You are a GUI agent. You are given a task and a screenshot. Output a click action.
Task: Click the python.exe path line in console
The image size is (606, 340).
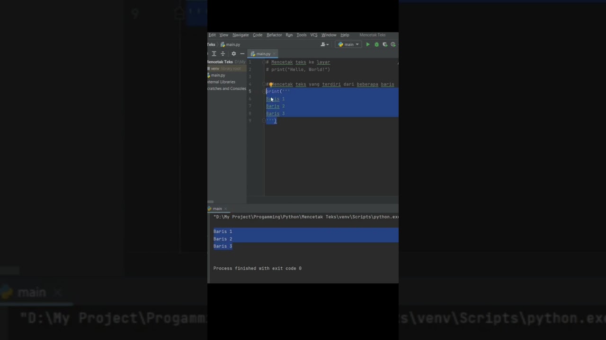(x=306, y=217)
